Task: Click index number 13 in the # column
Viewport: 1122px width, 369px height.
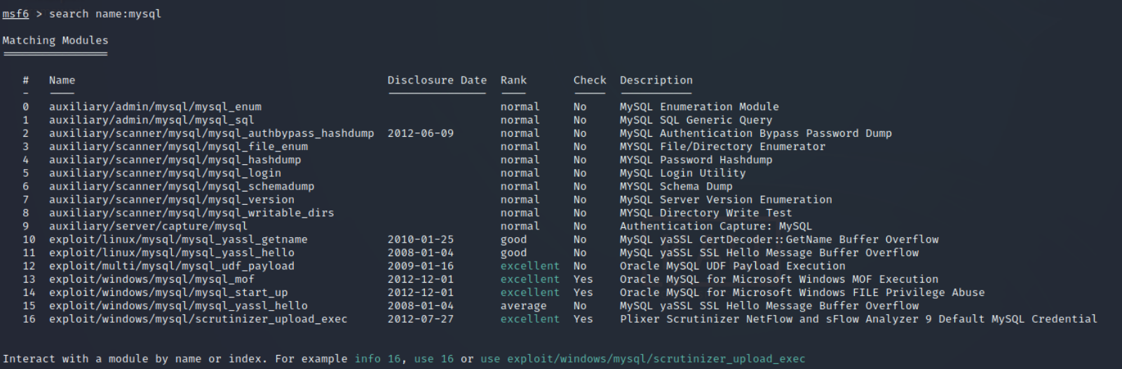Action: click(29, 281)
